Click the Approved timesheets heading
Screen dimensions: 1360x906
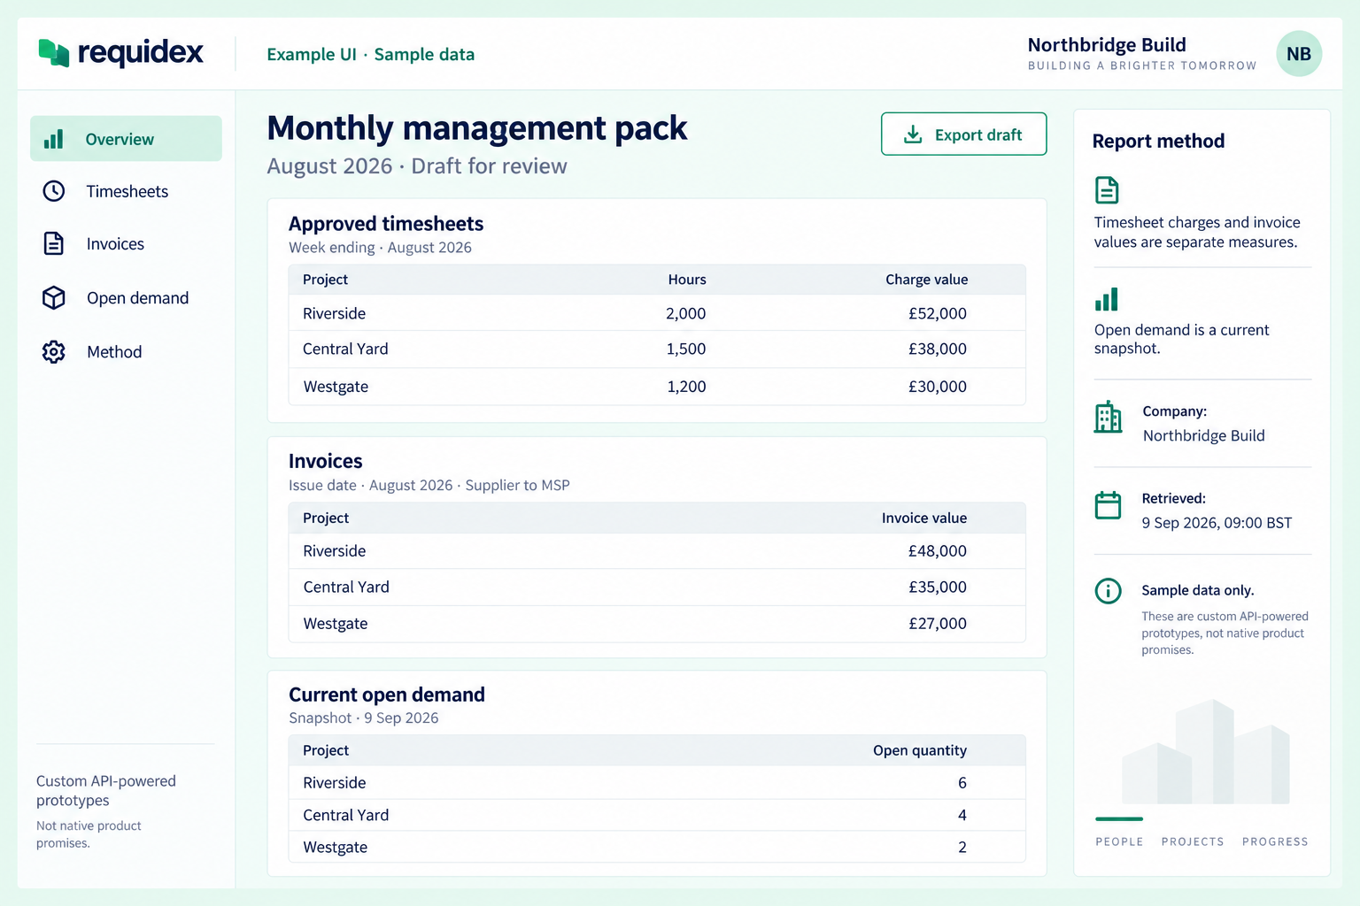(386, 224)
